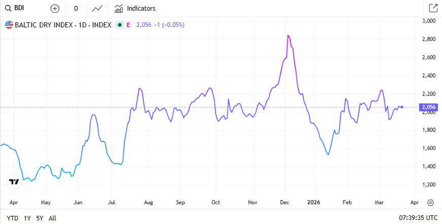442x224 pixels.
Task: Select the YTD time range
Action: click(12, 218)
